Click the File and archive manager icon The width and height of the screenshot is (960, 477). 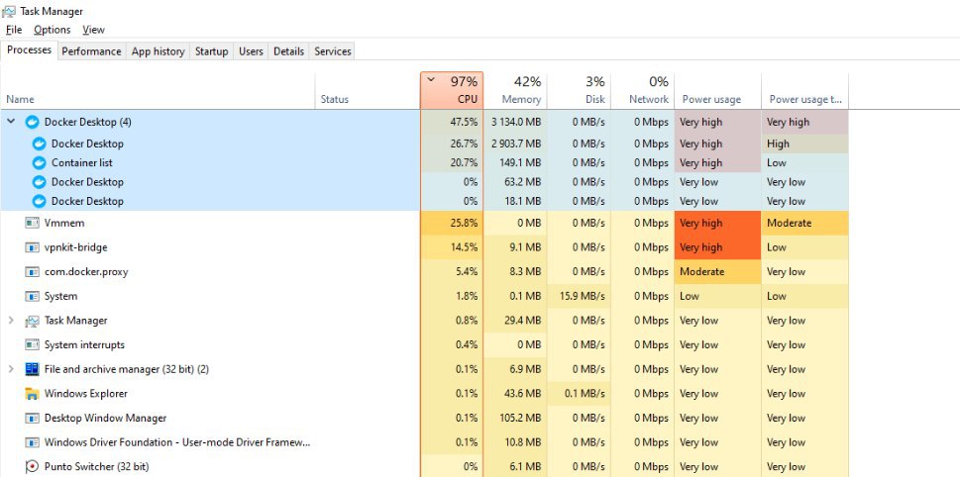click(32, 369)
